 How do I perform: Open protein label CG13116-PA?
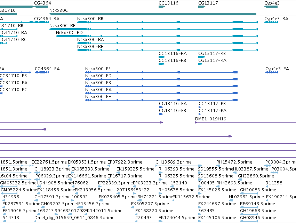(x=173, y=104)
